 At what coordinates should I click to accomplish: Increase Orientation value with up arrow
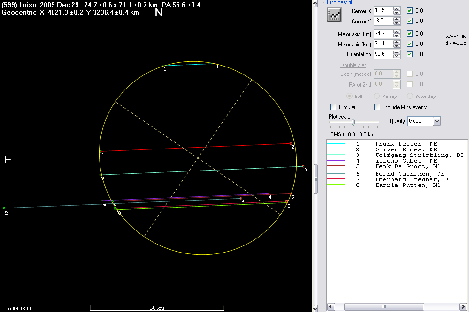pos(397,52)
